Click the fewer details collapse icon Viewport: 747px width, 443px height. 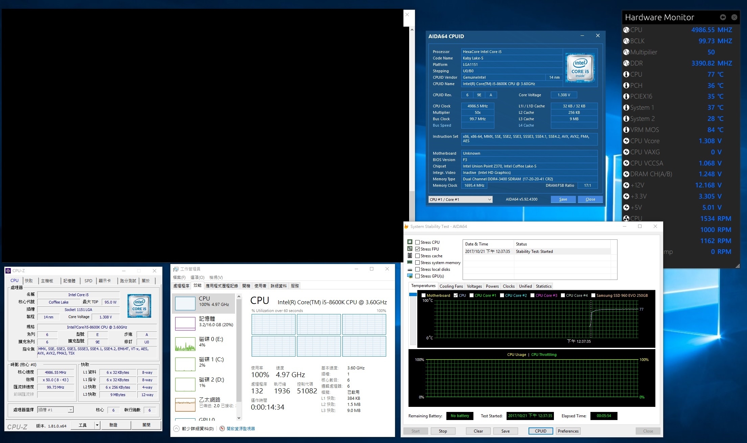click(176, 428)
